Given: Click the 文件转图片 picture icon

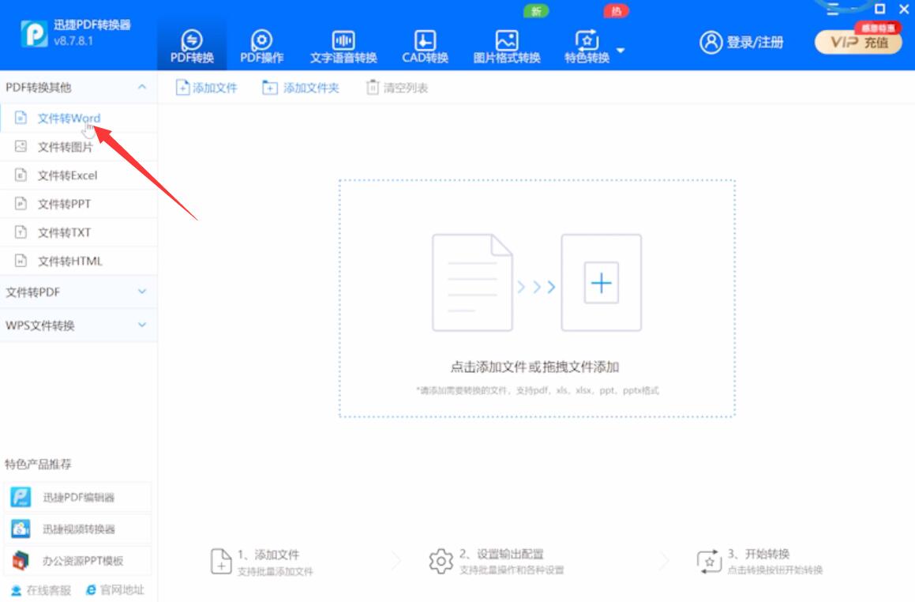Looking at the screenshot, I should 21,146.
